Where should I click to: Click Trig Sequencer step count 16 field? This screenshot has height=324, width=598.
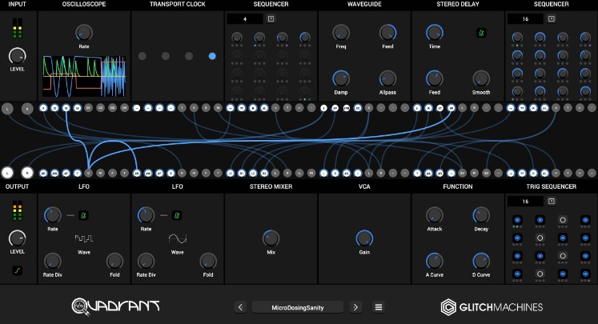pyautogui.click(x=525, y=202)
